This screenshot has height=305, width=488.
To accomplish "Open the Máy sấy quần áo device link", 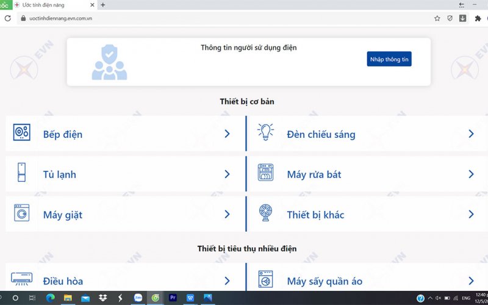I will click(325, 281).
